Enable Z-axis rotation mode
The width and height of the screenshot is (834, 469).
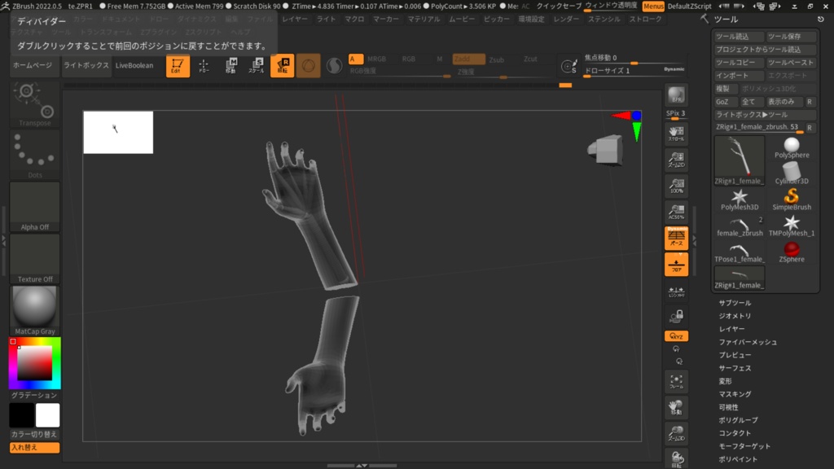[x=679, y=362]
